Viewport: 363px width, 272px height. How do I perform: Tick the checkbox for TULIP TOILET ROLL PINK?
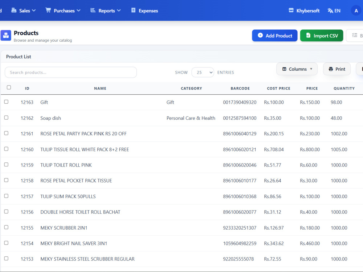click(x=6, y=164)
